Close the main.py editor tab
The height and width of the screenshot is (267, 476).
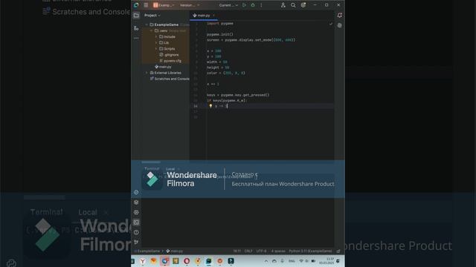(213, 16)
